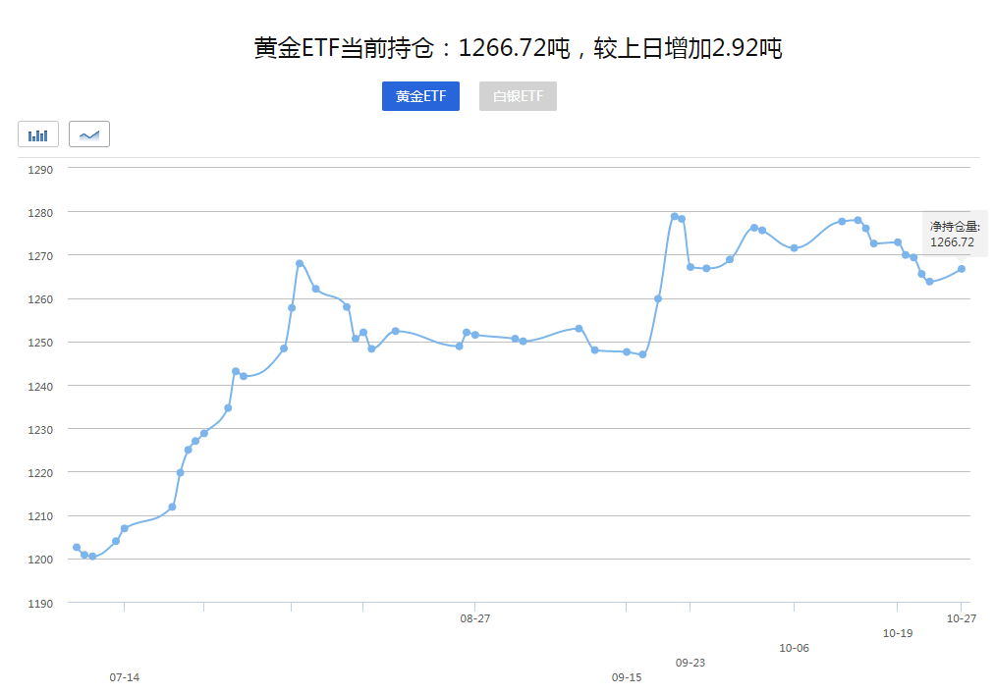Viewport: 994px width, 695px height.
Task: Click the first data point near 1203
Action: click(x=77, y=548)
